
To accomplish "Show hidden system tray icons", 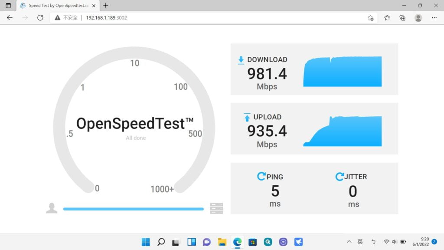I will pos(349,241).
